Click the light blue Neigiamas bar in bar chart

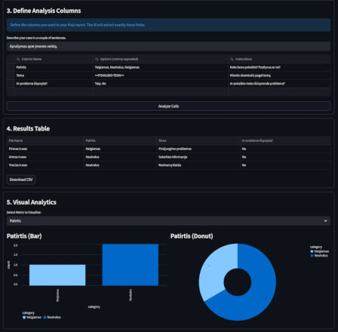pyautogui.click(x=57, y=275)
